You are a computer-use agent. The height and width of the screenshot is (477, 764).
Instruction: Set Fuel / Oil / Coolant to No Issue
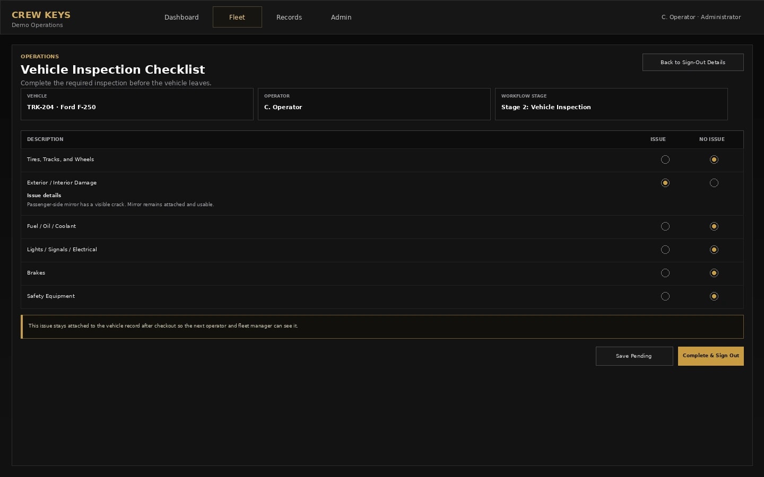click(x=714, y=226)
